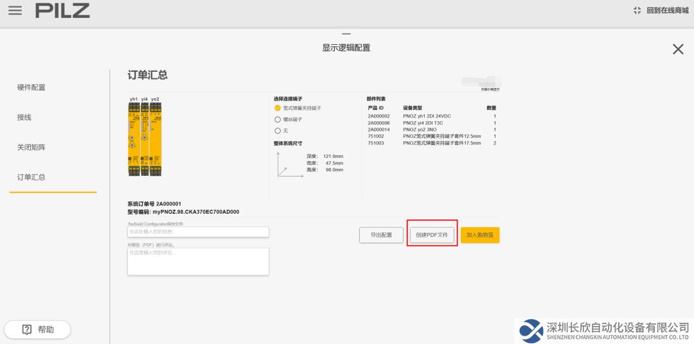Click the yi4 module image
The width and height of the screenshot is (694, 344).
145,139
